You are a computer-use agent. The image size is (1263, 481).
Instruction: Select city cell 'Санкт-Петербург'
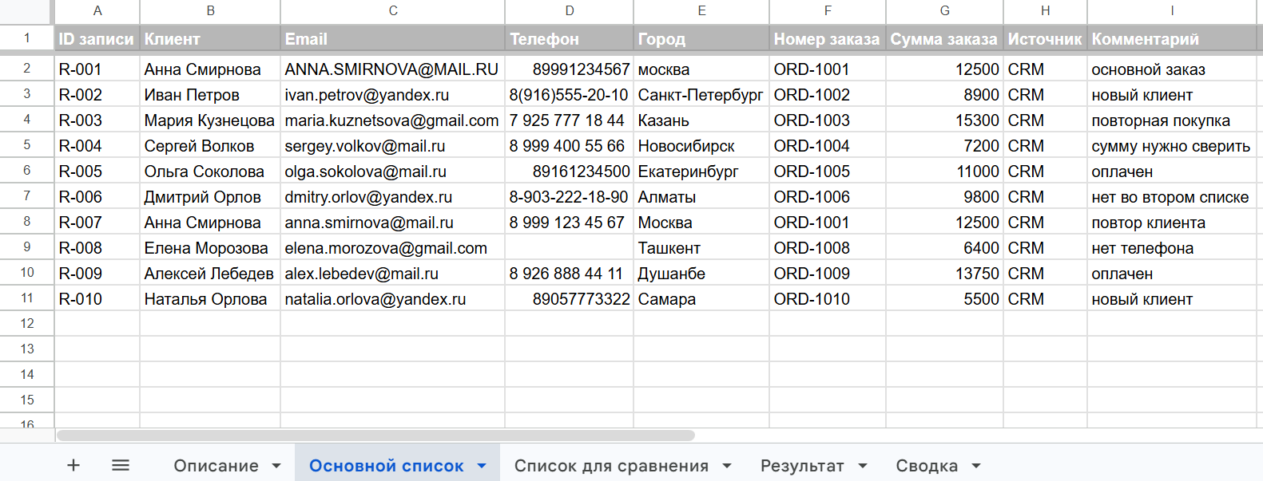[x=701, y=95]
